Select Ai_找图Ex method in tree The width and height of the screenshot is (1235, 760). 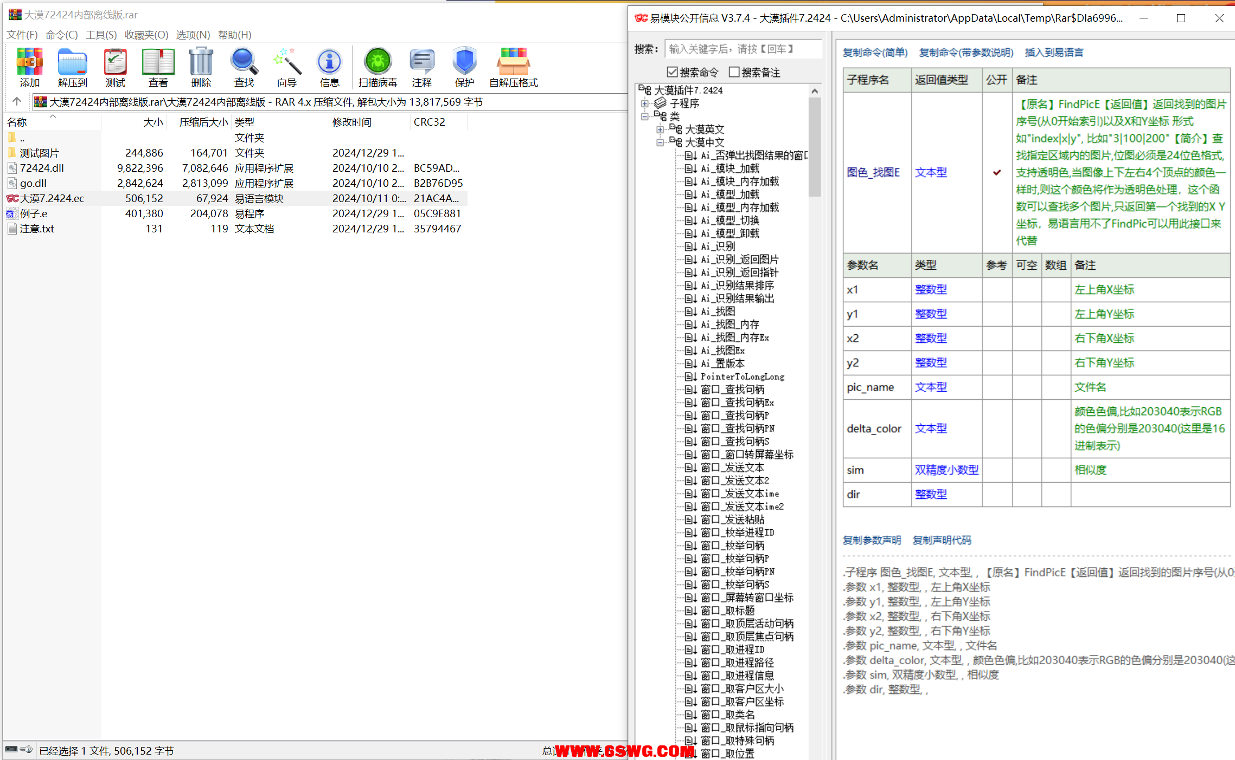(722, 350)
